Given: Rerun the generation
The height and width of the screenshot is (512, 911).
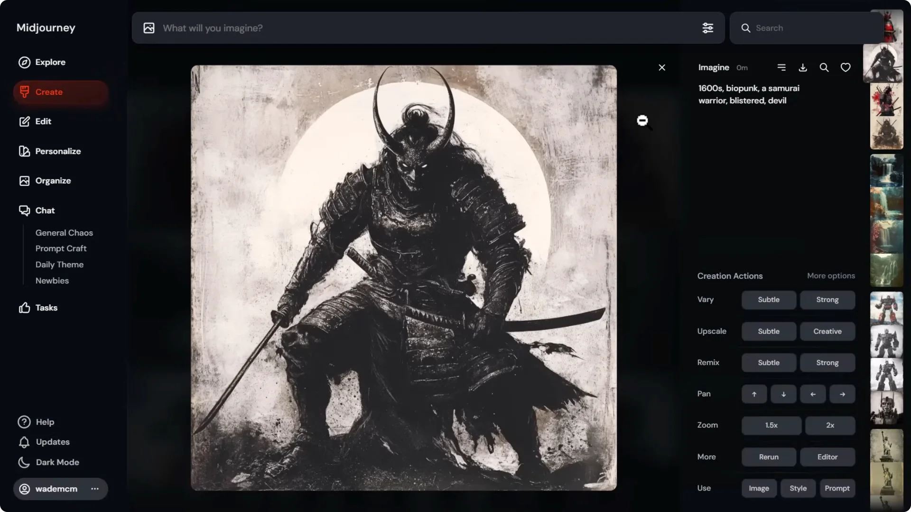Looking at the screenshot, I should [x=768, y=457].
